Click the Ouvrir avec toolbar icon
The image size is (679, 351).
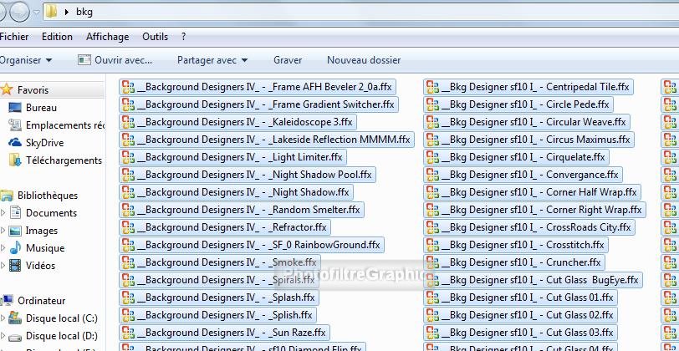pos(84,60)
